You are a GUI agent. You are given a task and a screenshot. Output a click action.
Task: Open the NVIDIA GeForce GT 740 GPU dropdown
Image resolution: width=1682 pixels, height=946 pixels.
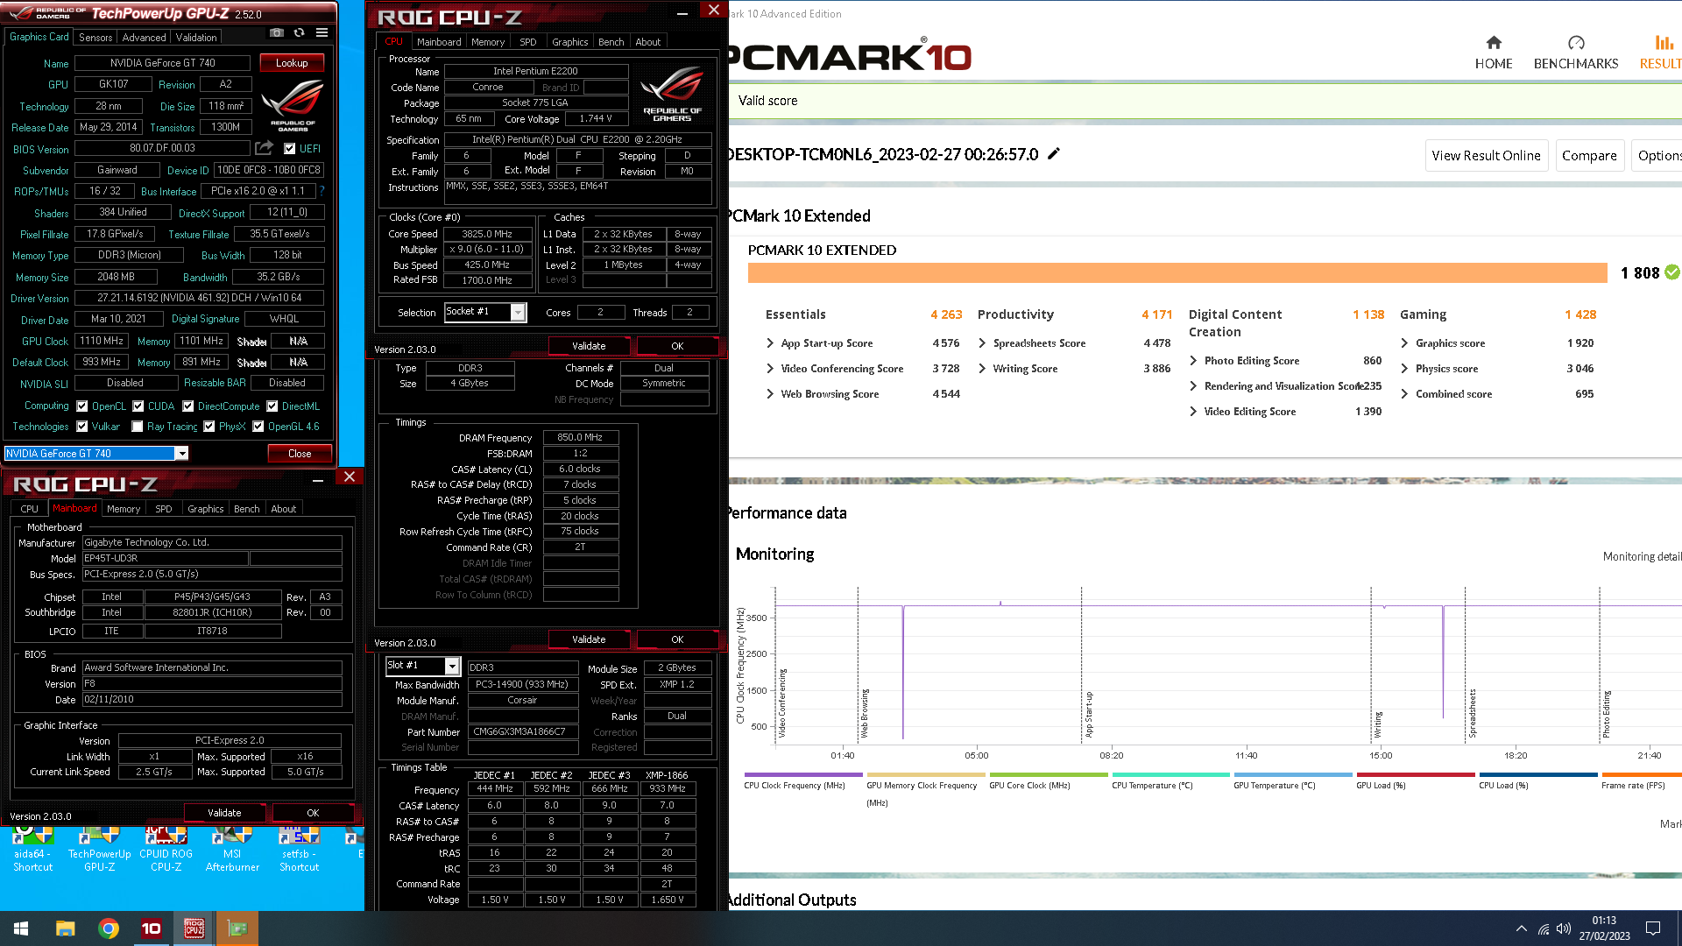[181, 453]
